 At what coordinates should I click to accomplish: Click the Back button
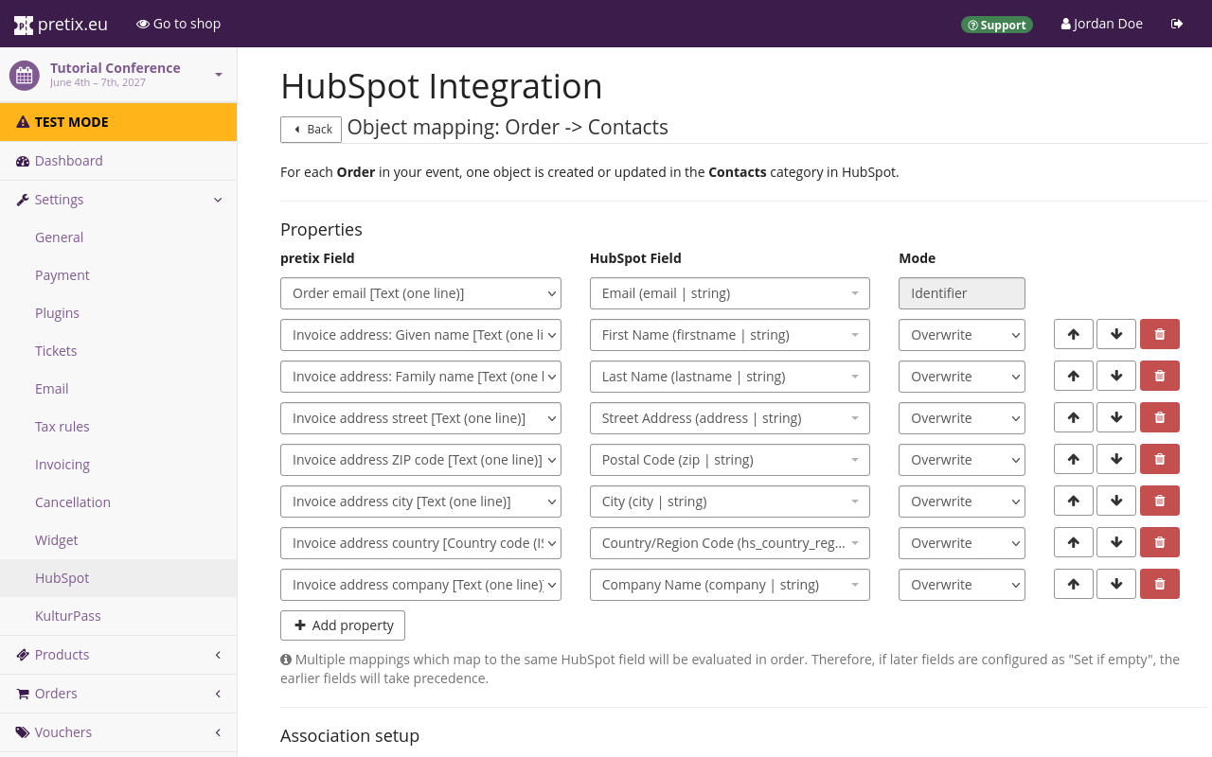pyautogui.click(x=311, y=130)
